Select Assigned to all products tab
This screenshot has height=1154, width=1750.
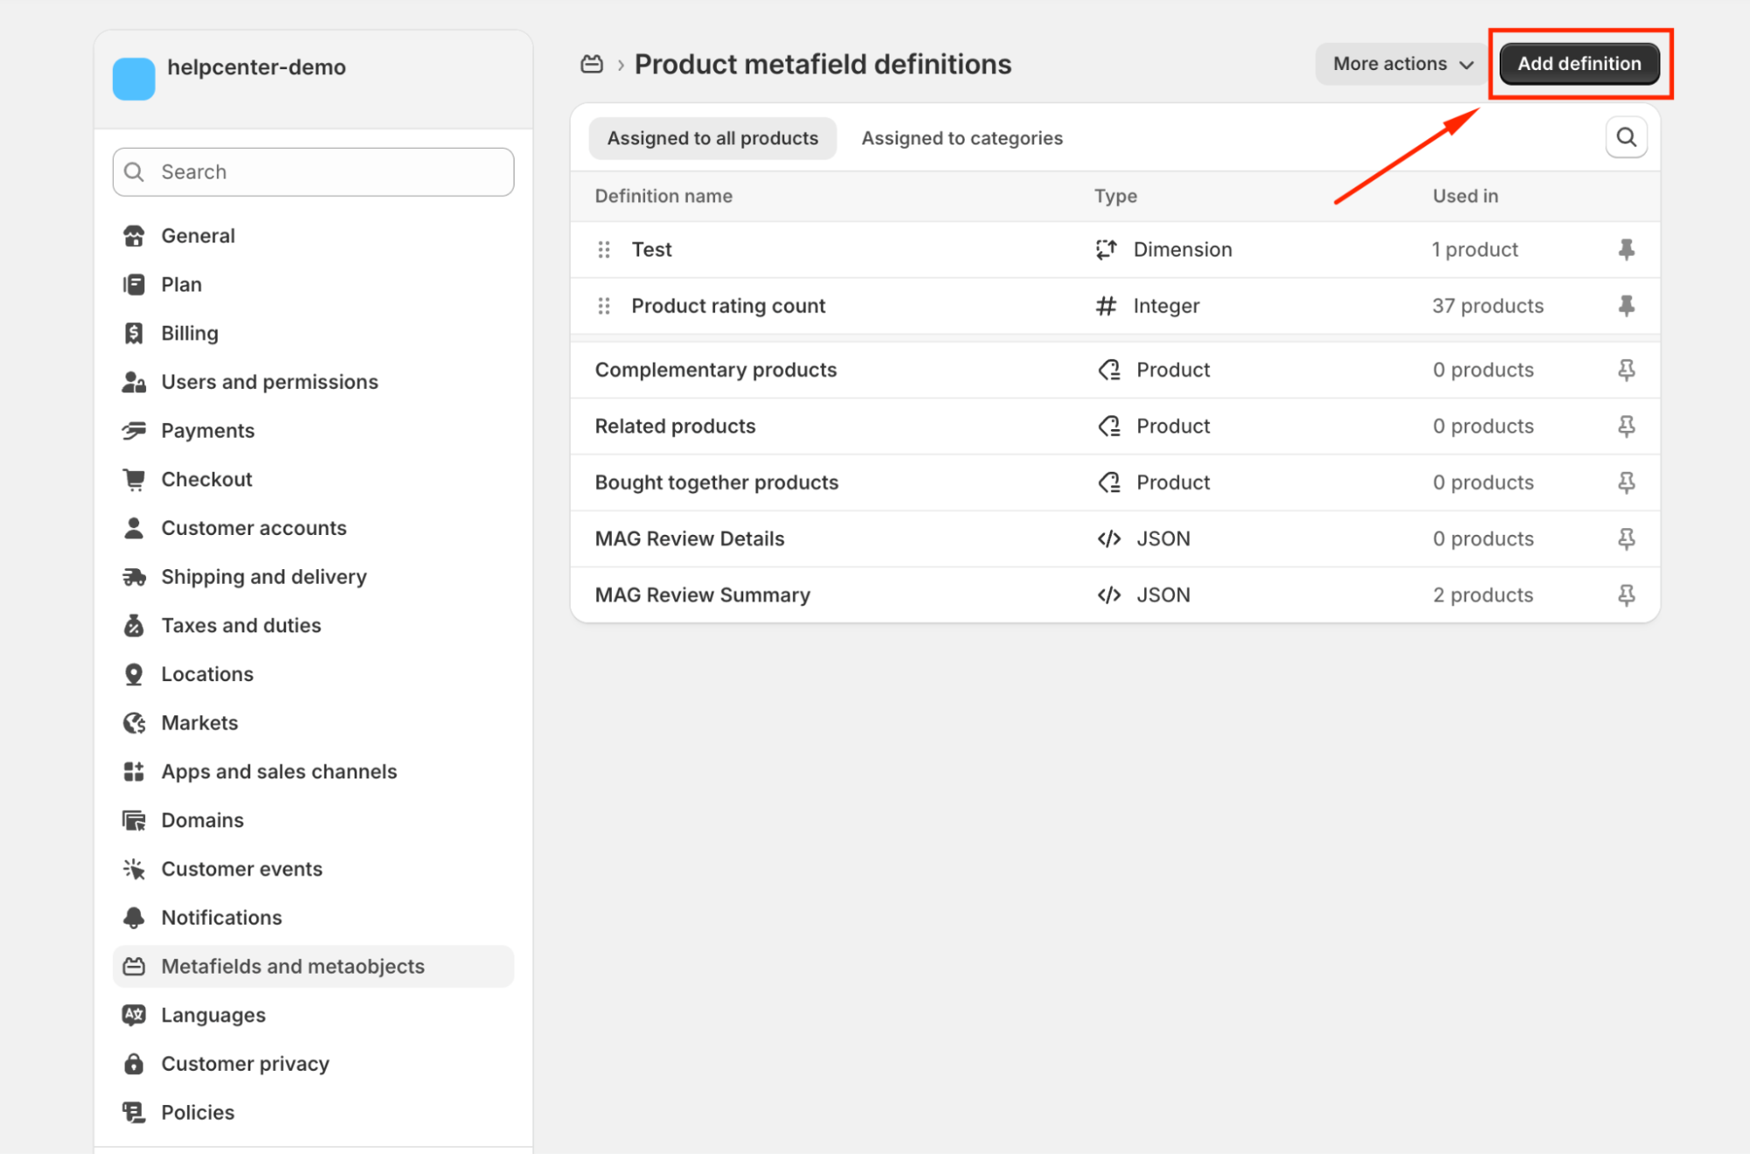click(712, 138)
